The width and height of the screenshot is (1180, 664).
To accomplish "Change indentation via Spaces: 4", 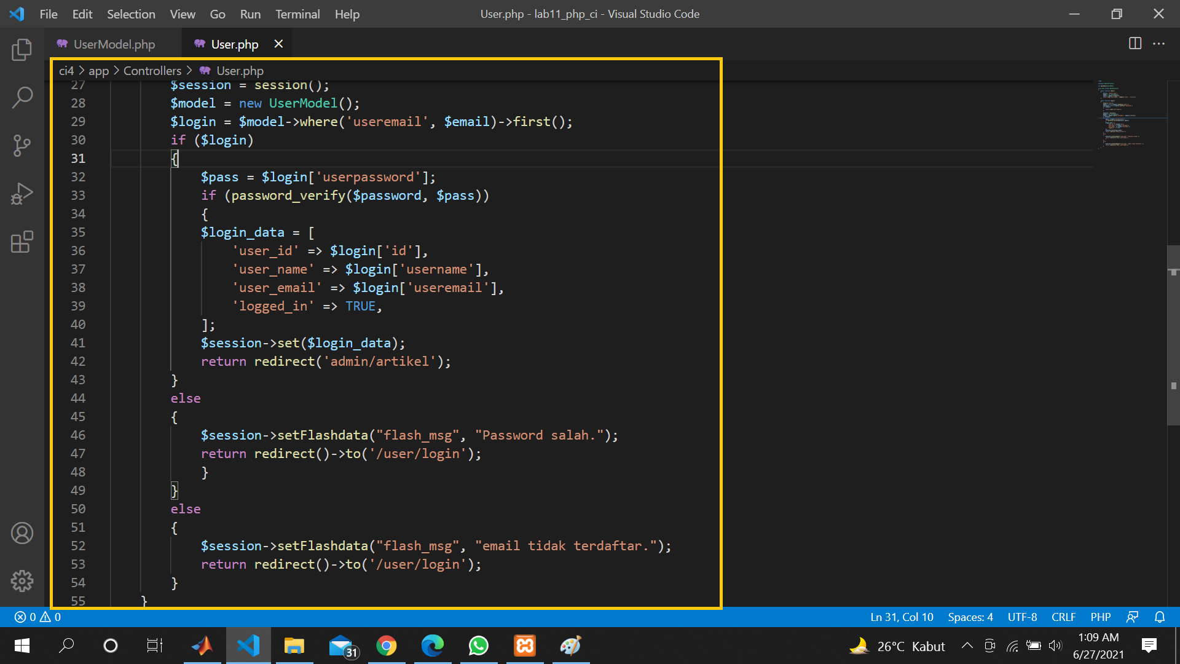I will (970, 617).
